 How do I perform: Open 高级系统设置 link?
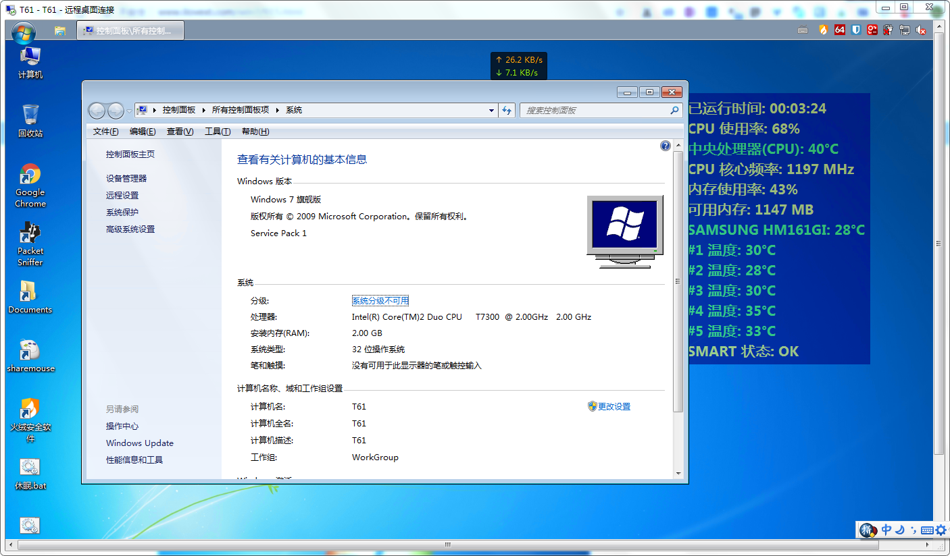(130, 229)
